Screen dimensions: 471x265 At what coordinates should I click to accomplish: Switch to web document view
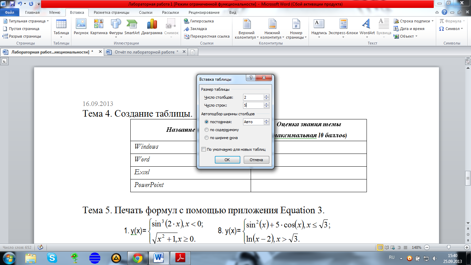393,247
